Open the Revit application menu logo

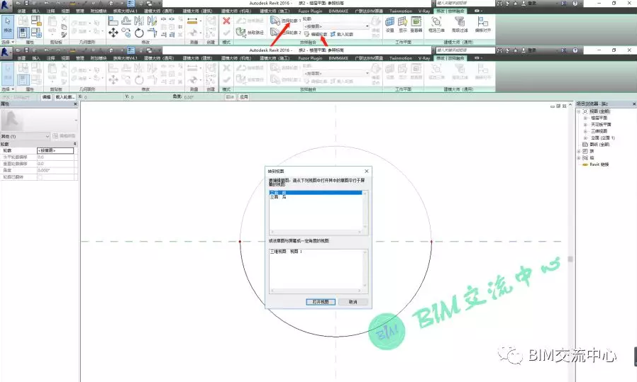click(x=6, y=6)
